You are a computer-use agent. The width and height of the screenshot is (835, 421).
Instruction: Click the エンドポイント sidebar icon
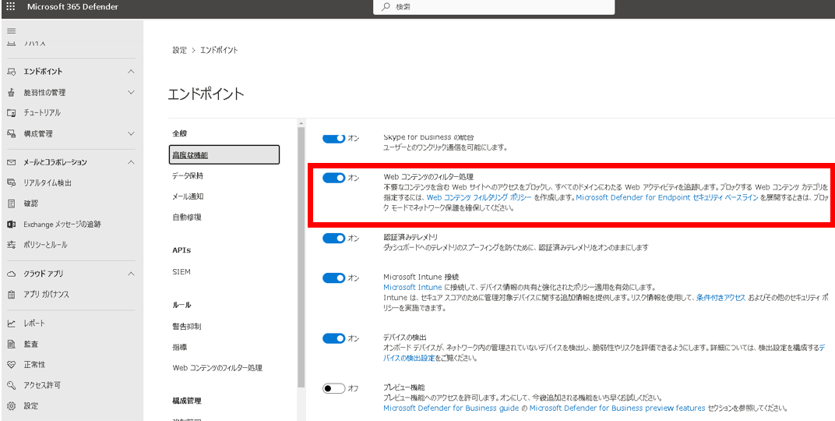11,72
